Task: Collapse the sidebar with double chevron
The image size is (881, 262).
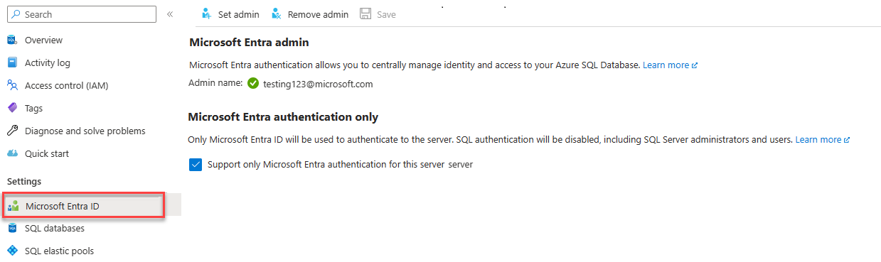Action: pos(170,14)
